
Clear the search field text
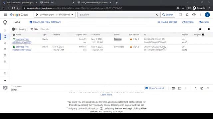coord(157,15)
